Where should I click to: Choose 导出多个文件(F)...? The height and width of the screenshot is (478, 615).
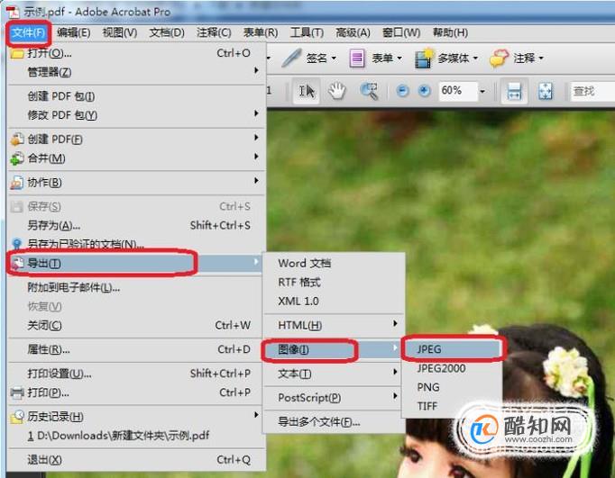coord(335,422)
